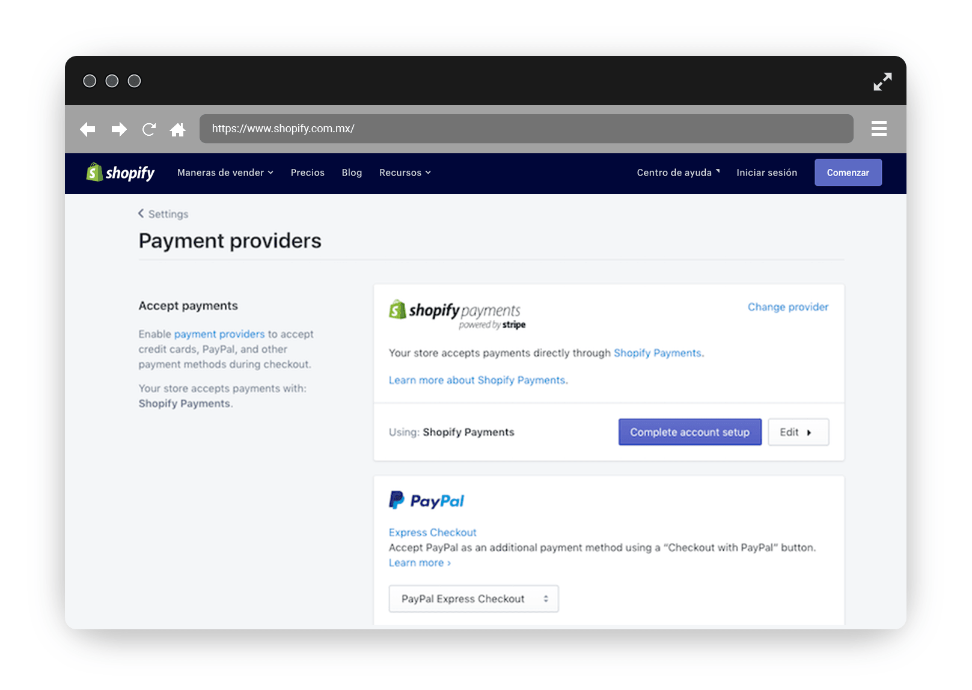Click the Shopify Payments logo
This screenshot has height=690, width=972.
(457, 315)
